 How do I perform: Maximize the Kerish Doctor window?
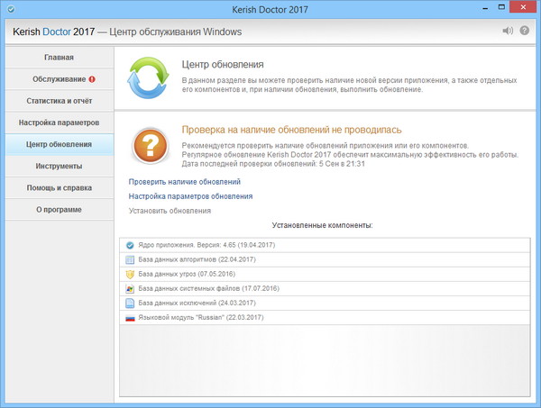point(501,7)
